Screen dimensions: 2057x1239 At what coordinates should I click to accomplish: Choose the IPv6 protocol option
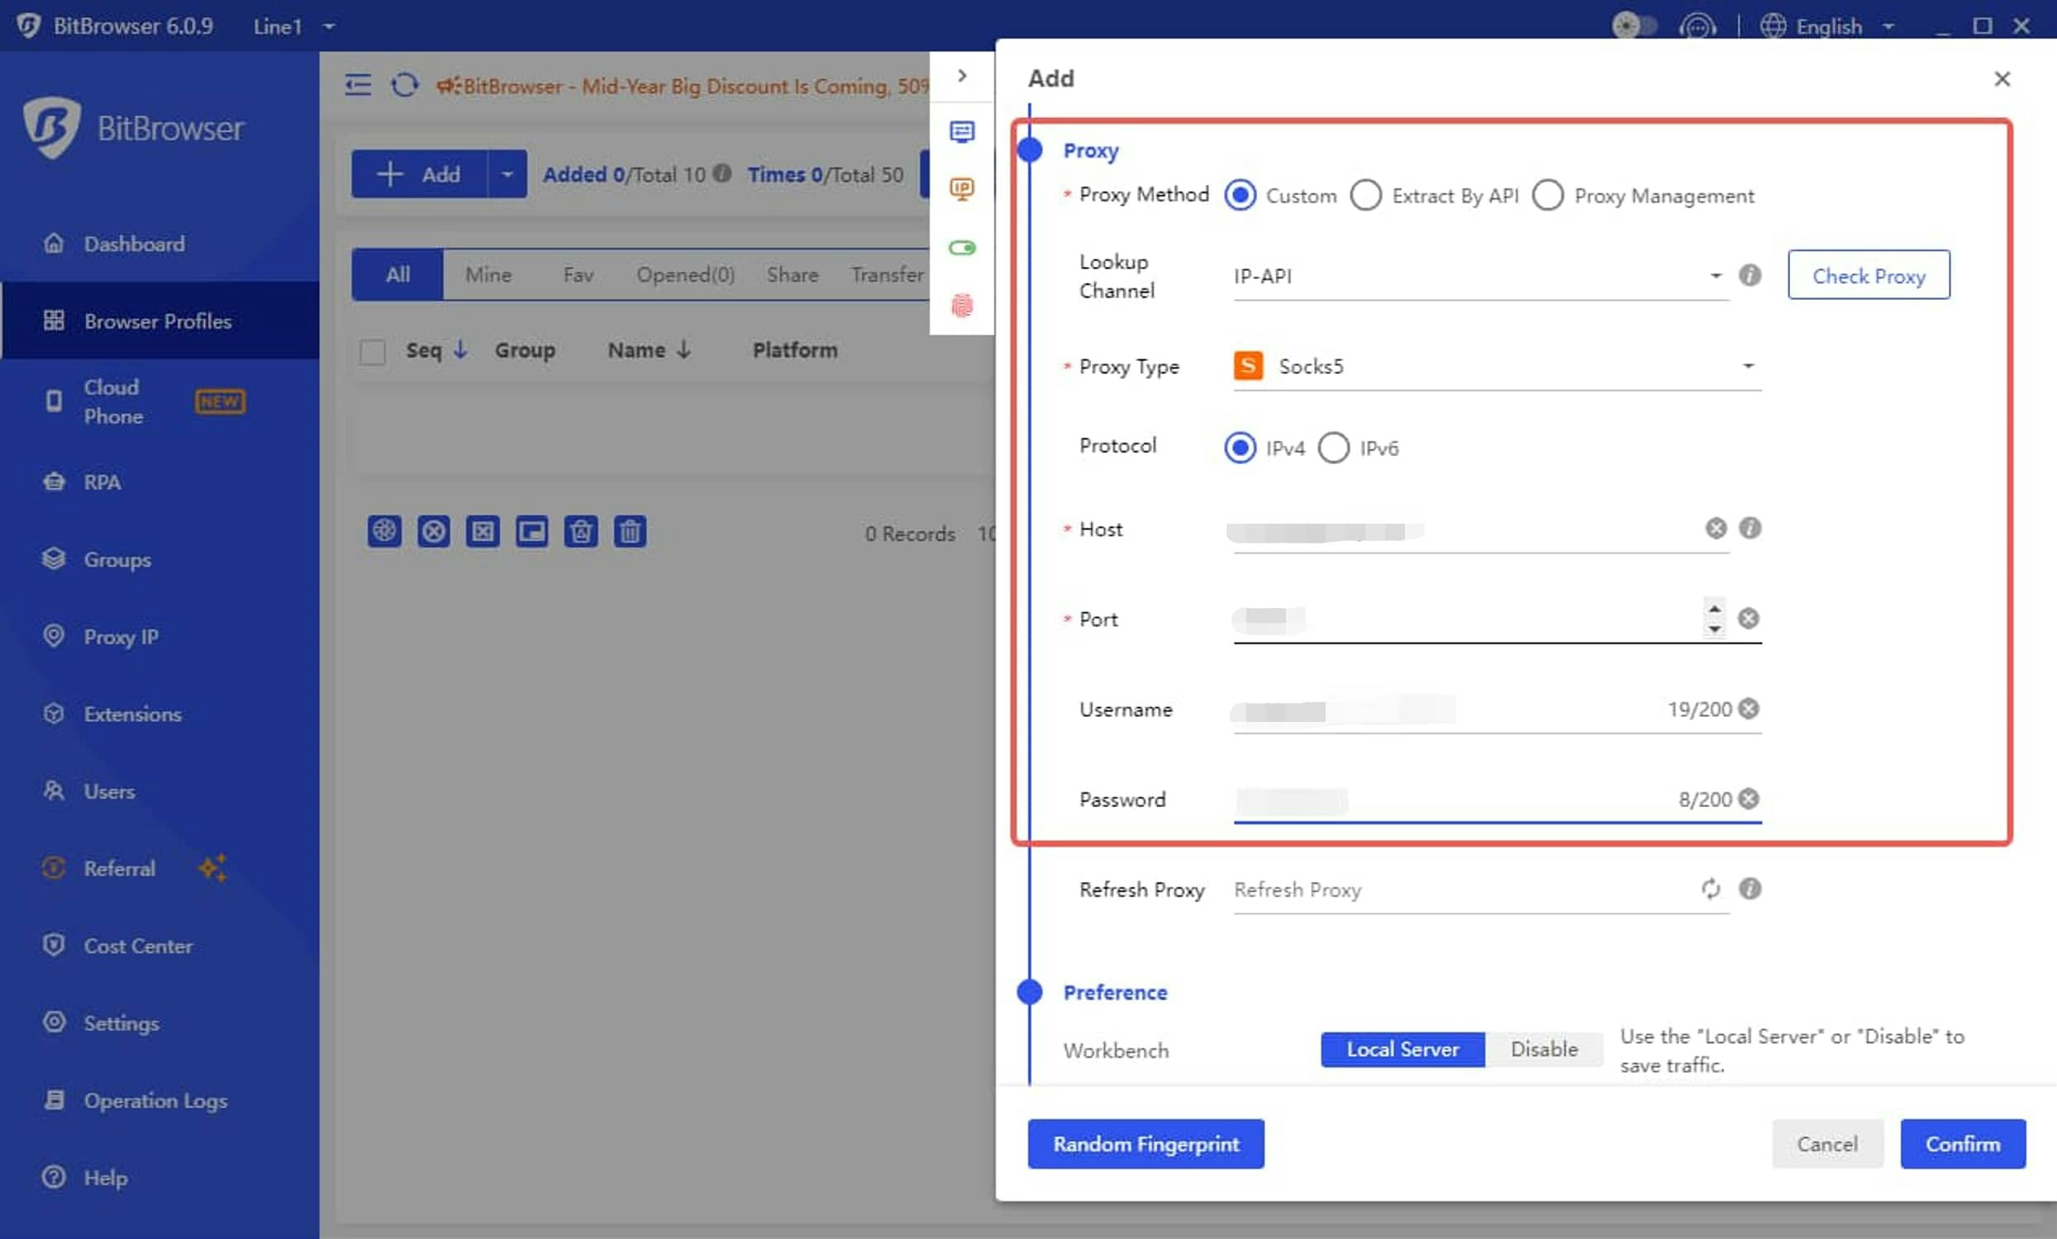tap(1334, 448)
